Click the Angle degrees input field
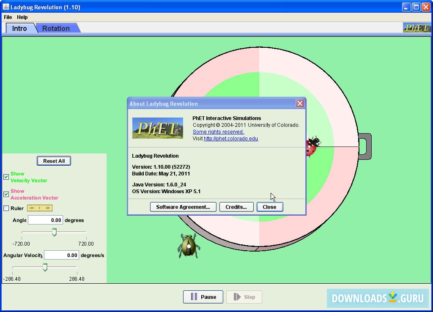Screen dimensions: 433x312 pyautogui.click(x=45, y=220)
